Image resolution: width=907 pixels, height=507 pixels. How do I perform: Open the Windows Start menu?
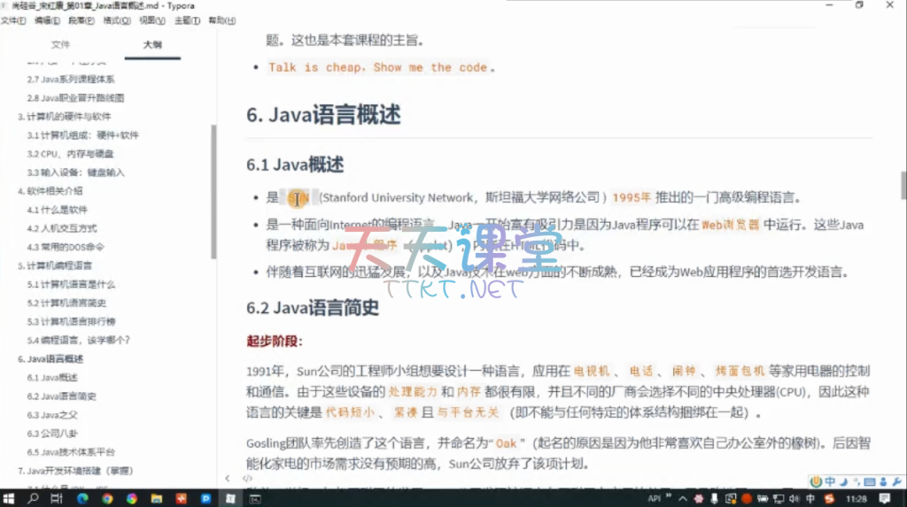click(9, 499)
